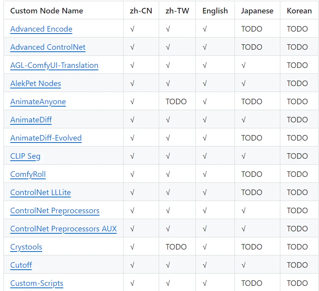Click the Japanese column header
The height and width of the screenshot is (291, 319).
(257, 11)
